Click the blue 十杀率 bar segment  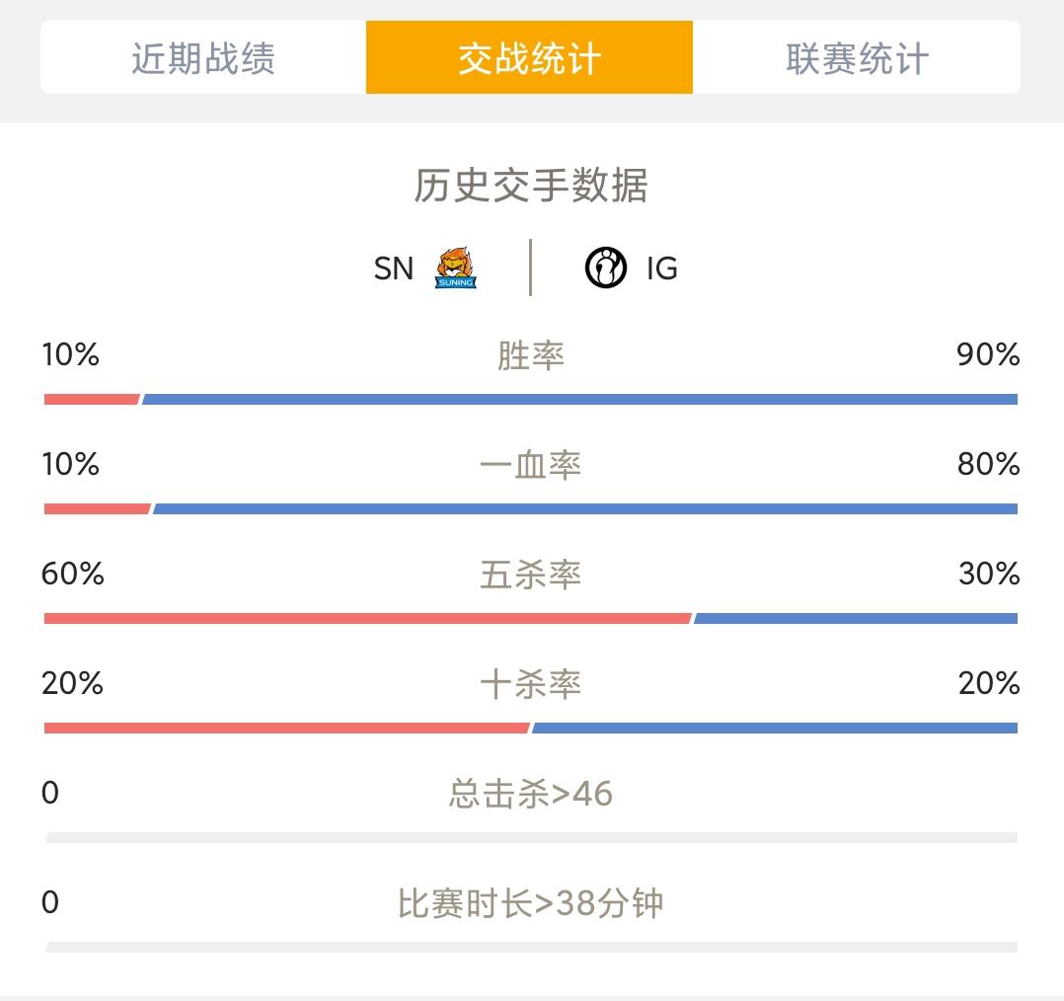coord(775,729)
